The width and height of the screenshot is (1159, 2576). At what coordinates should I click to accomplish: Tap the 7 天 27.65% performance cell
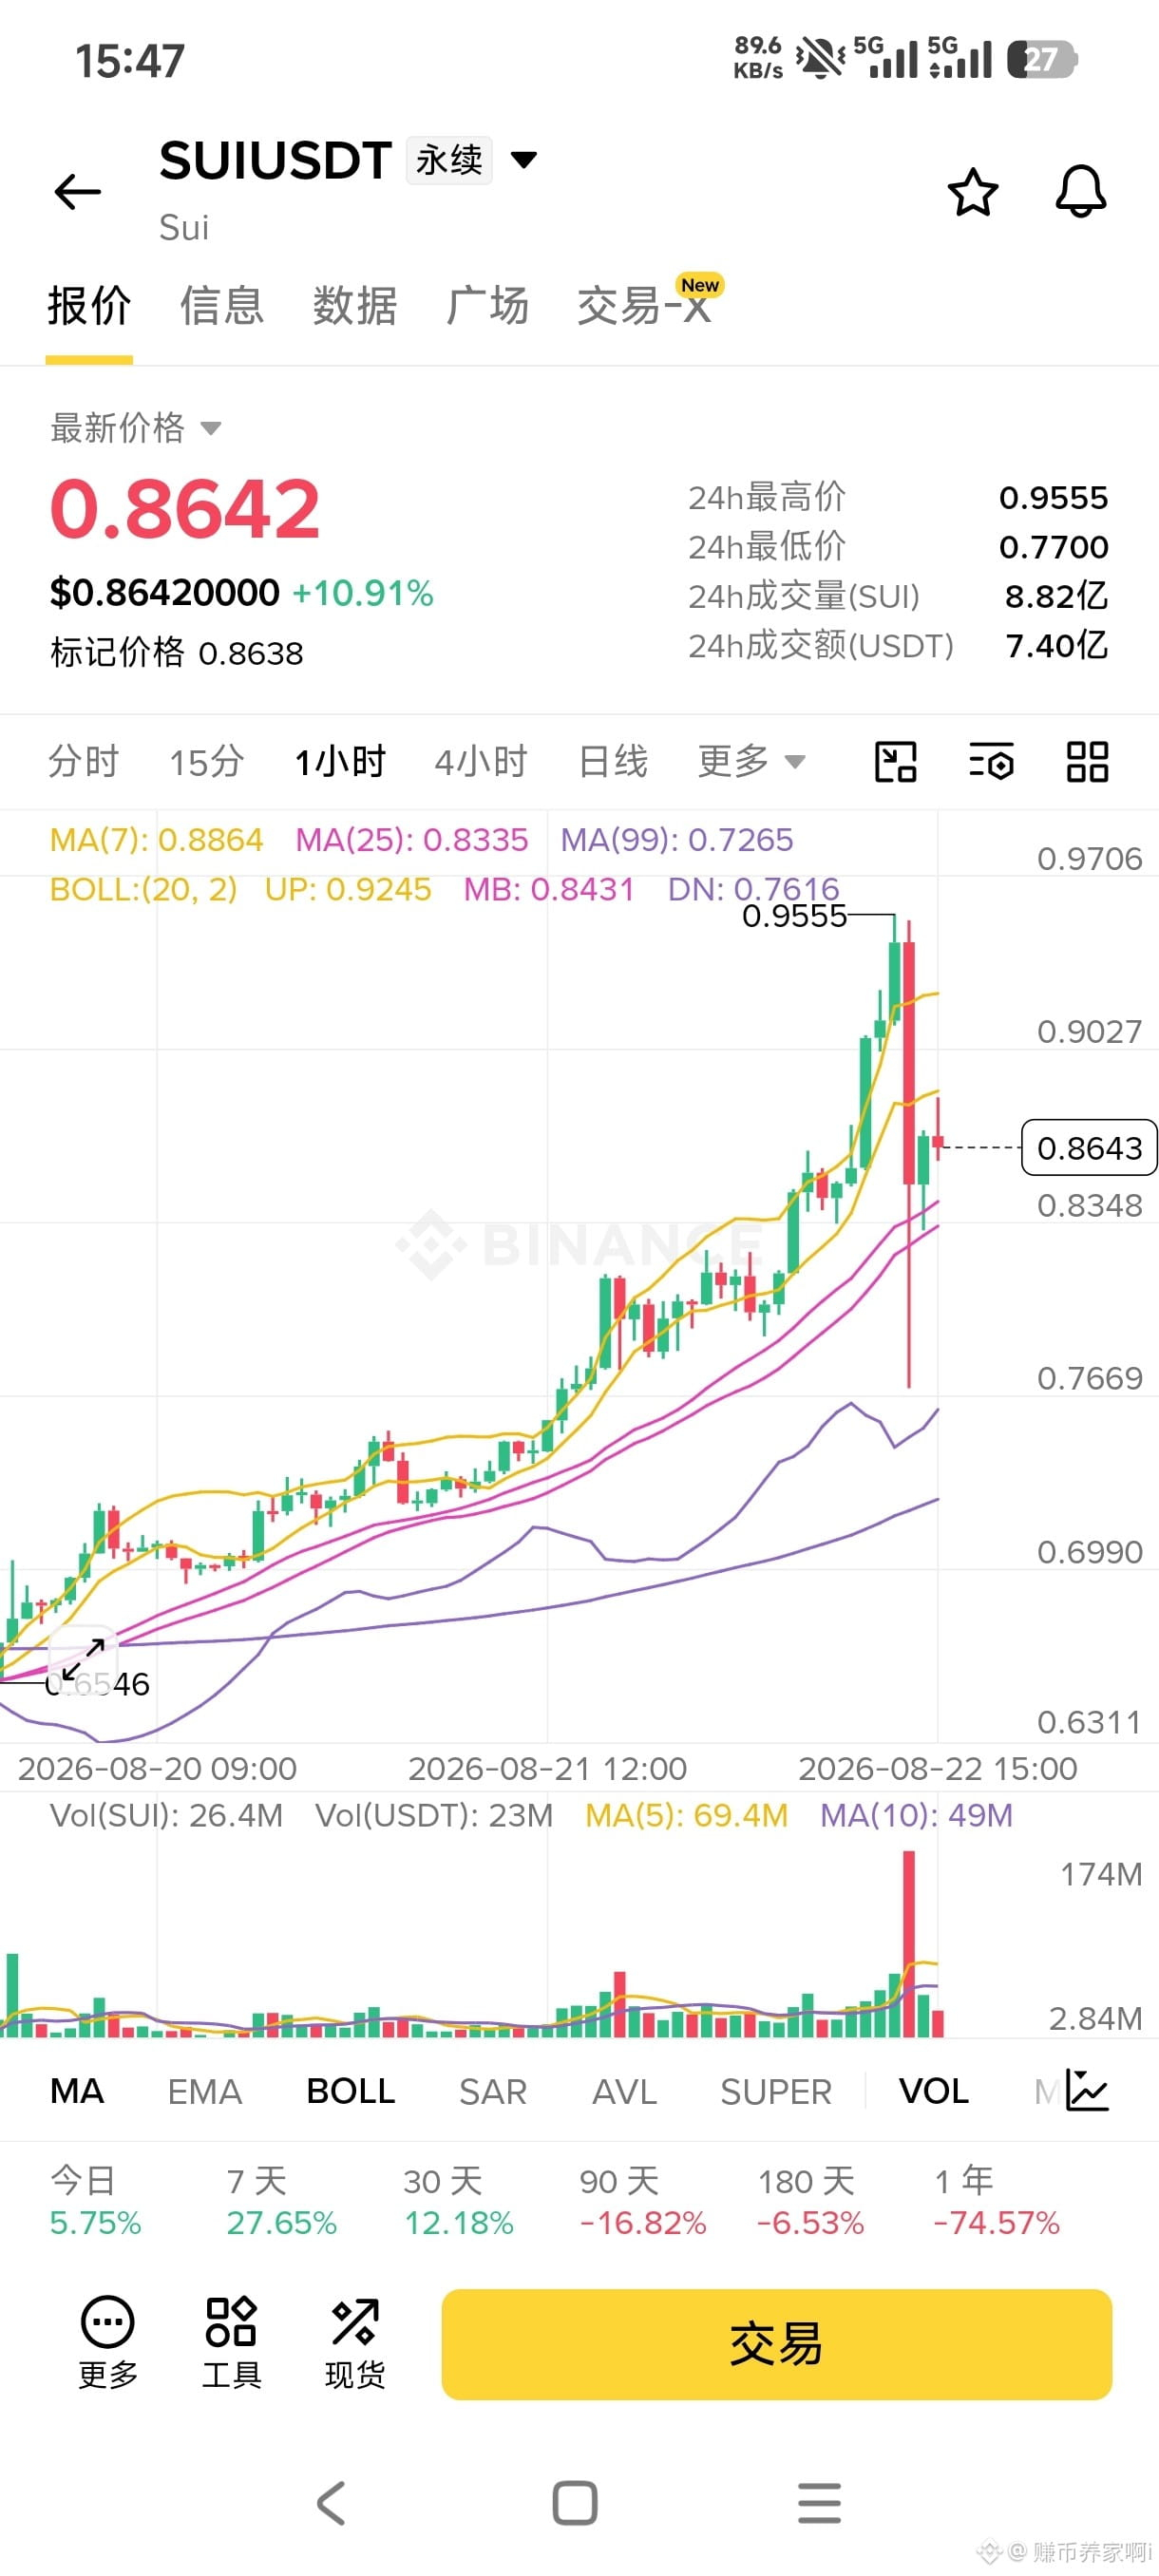(x=281, y=2202)
